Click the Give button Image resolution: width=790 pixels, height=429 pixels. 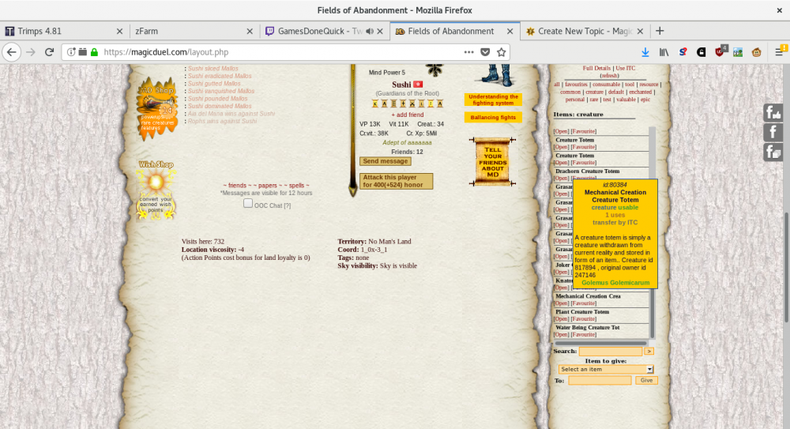pyautogui.click(x=646, y=381)
